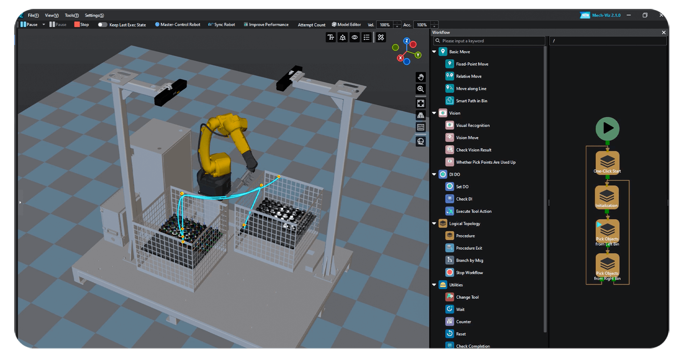The width and height of the screenshot is (683, 356).
Task: Collapse the Logical Topology group
Action: click(434, 224)
